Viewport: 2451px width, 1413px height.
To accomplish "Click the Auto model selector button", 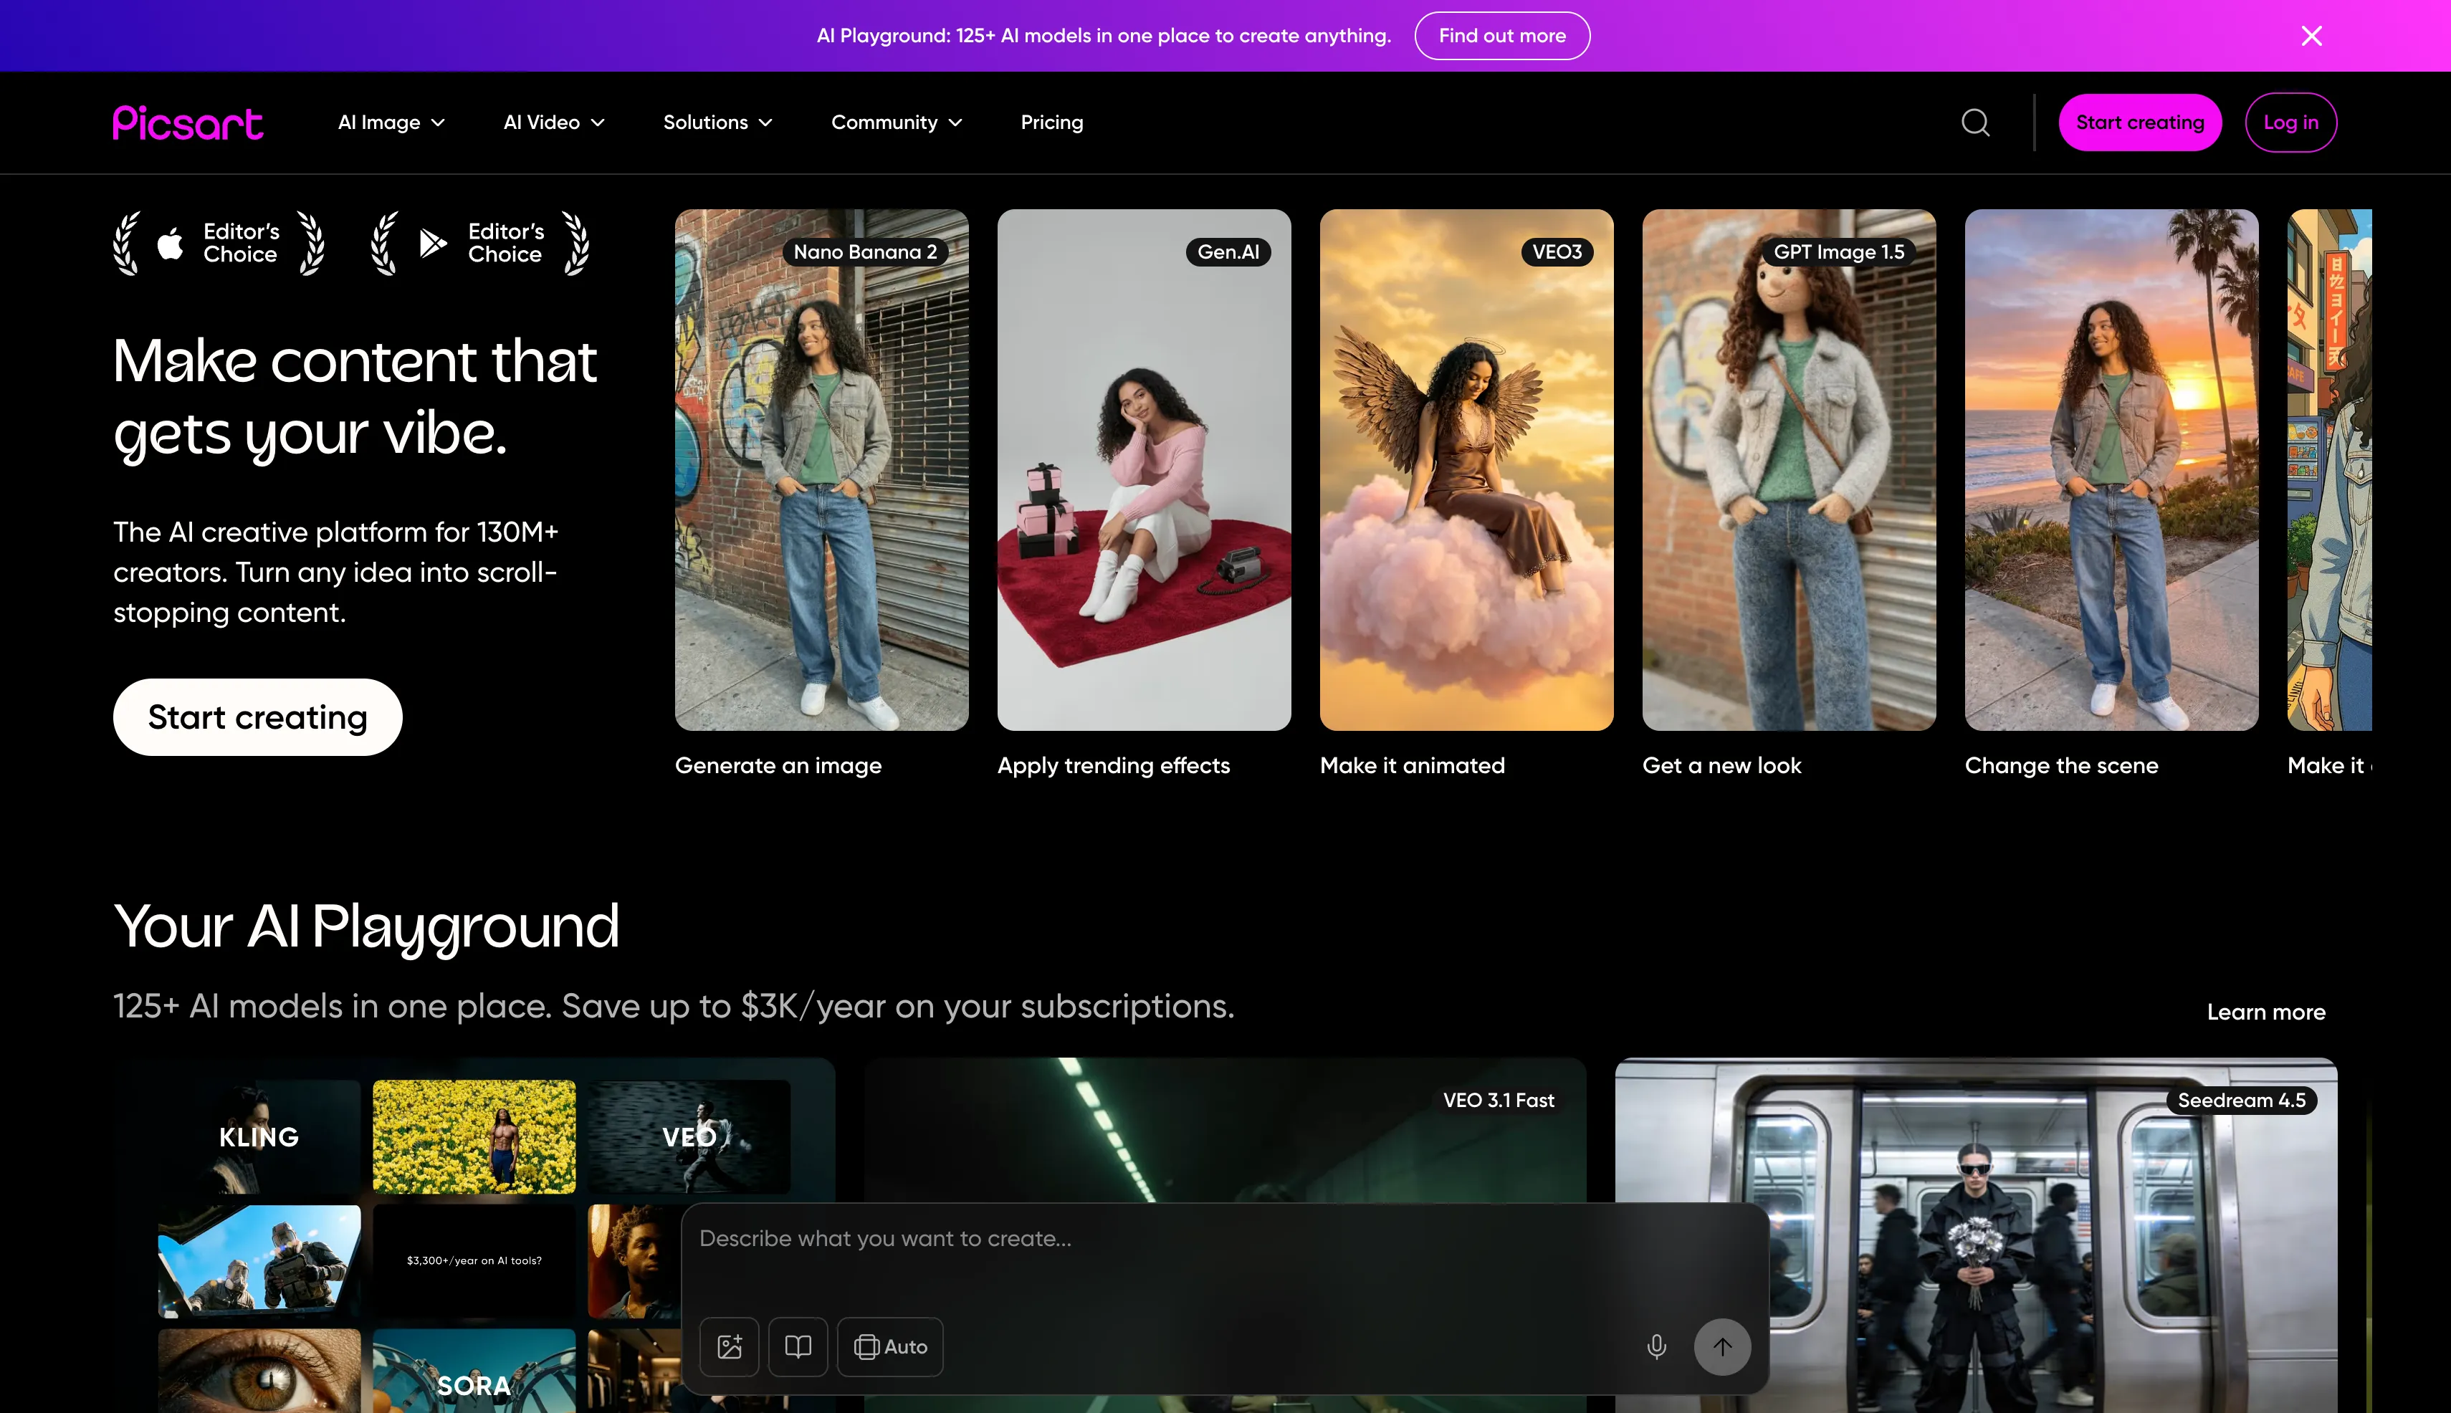I will coord(890,1346).
